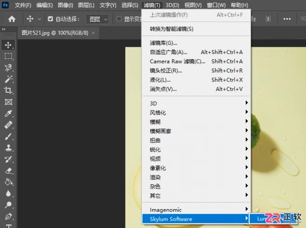Open the 编辑(E) menu

click(45, 5)
